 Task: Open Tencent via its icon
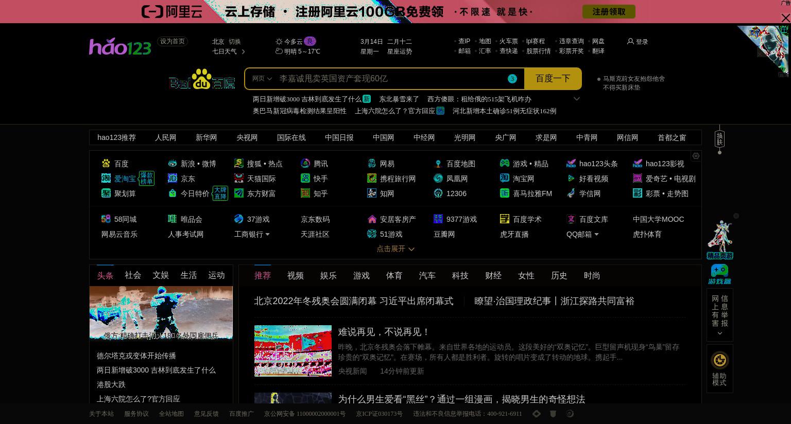coord(305,164)
